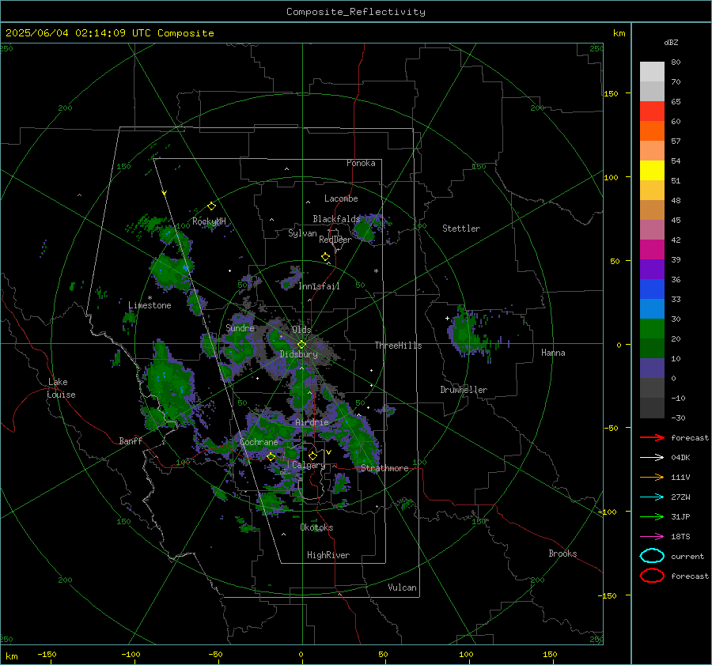Click the Limestone label
The image size is (712, 665).
[150, 305]
